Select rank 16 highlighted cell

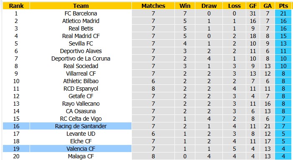[x=16, y=126]
